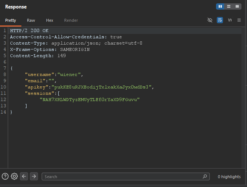Viewport: 247px width, 187px height.
Task: Open search settings gear
Action: [x=14, y=176]
